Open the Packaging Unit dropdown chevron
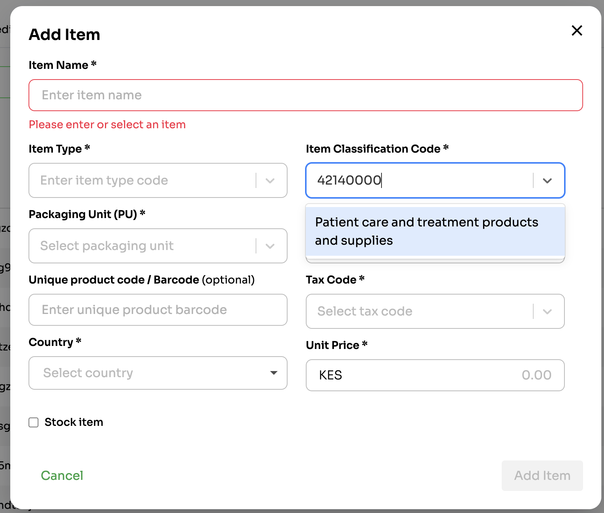The image size is (604, 513). point(270,246)
